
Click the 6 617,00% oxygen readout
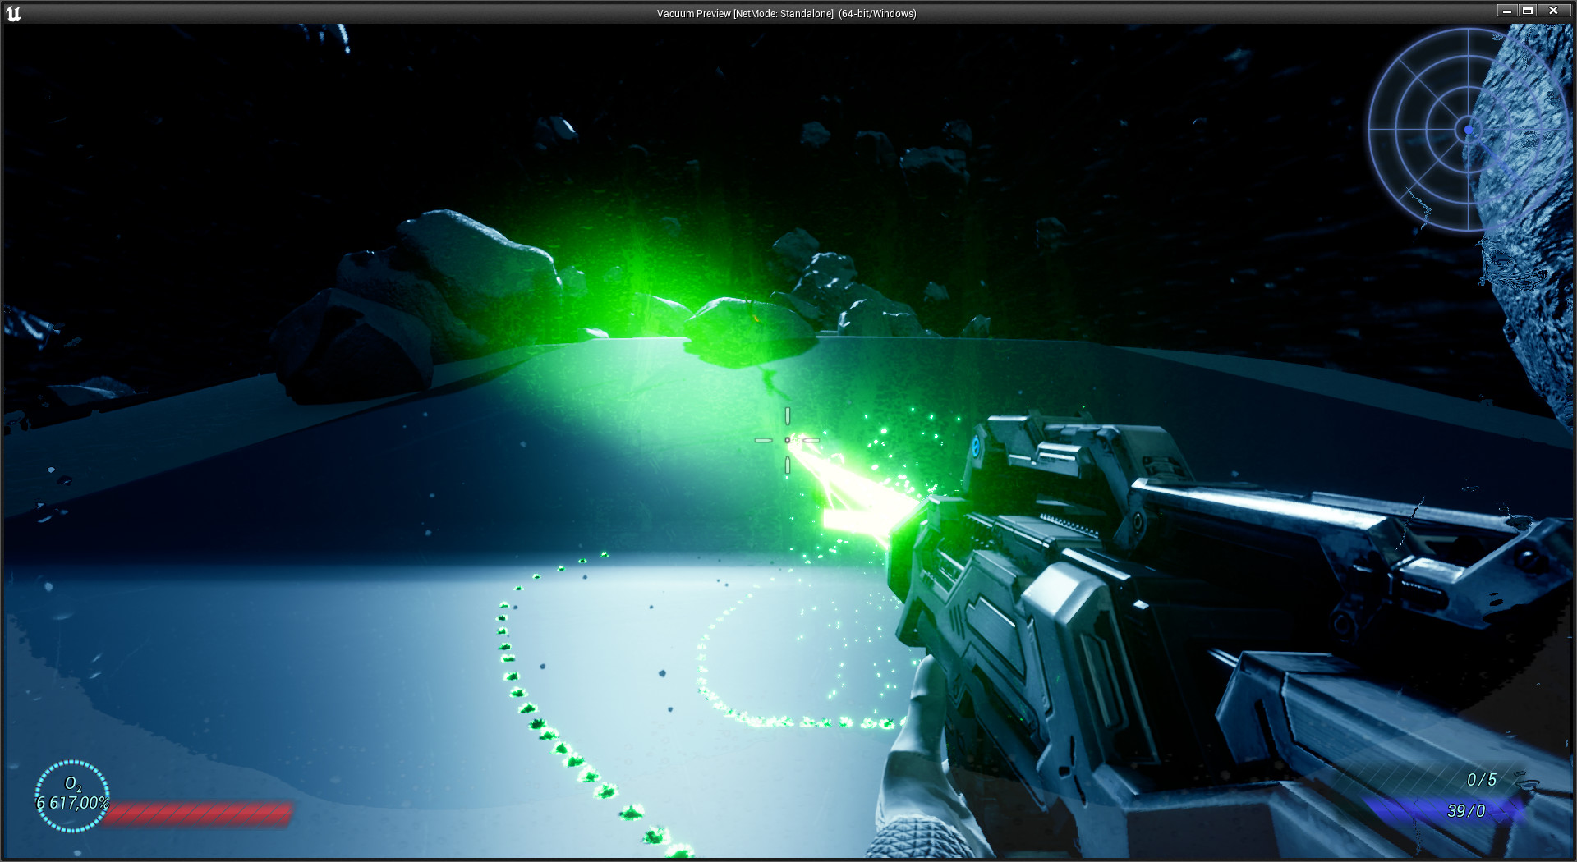[x=72, y=803]
